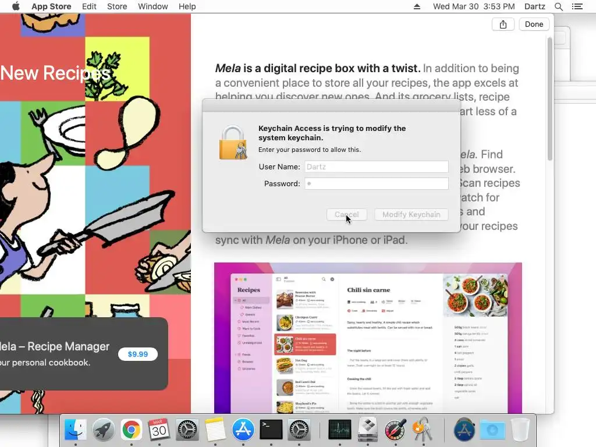Open Spotlight search magnifier in menu bar

point(558,6)
